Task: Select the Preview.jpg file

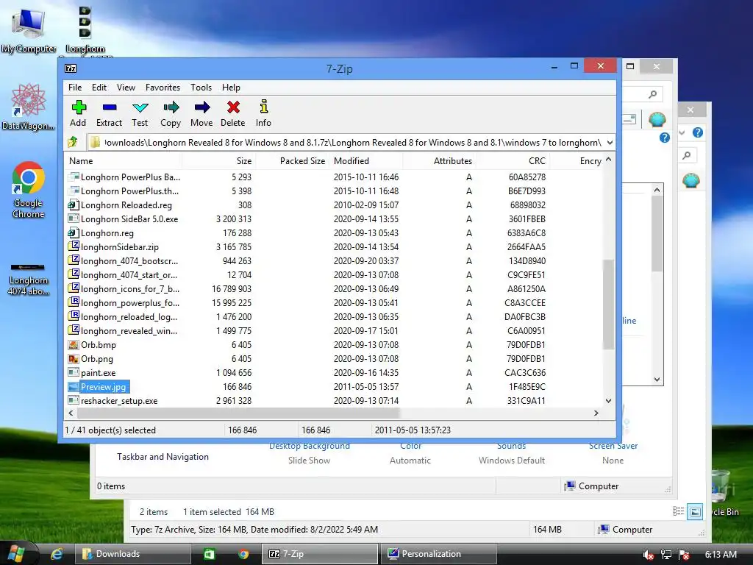Action: pyautogui.click(x=103, y=387)
